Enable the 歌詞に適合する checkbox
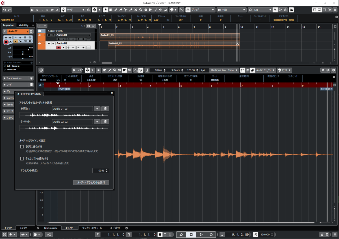Viewport: 339px width, 239px height. (22, 147)
